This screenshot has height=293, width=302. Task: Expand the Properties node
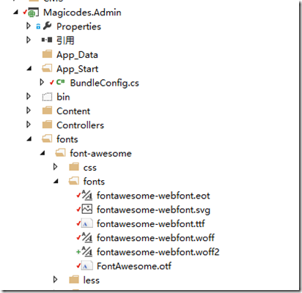coord(29,26)
